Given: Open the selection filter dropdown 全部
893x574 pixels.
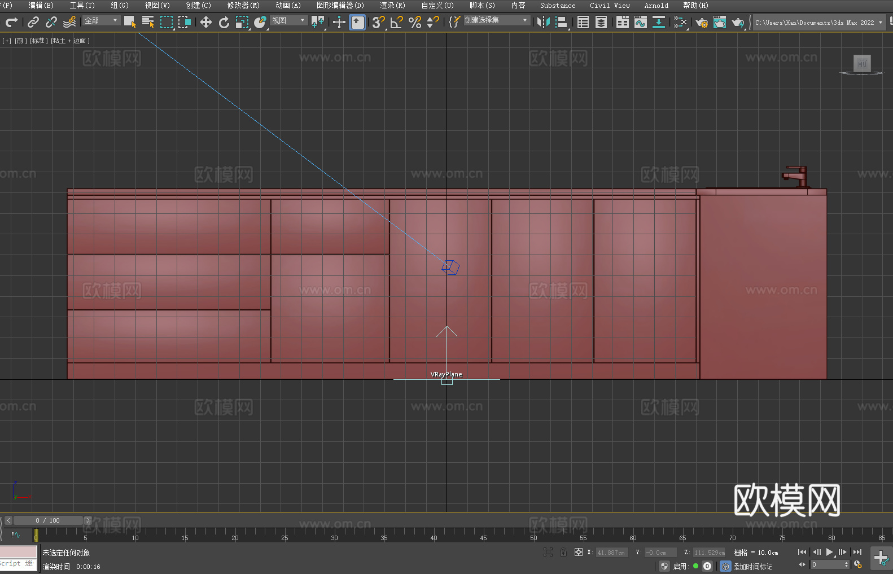Looking at the screenshot, I should [x=102, y=20].
